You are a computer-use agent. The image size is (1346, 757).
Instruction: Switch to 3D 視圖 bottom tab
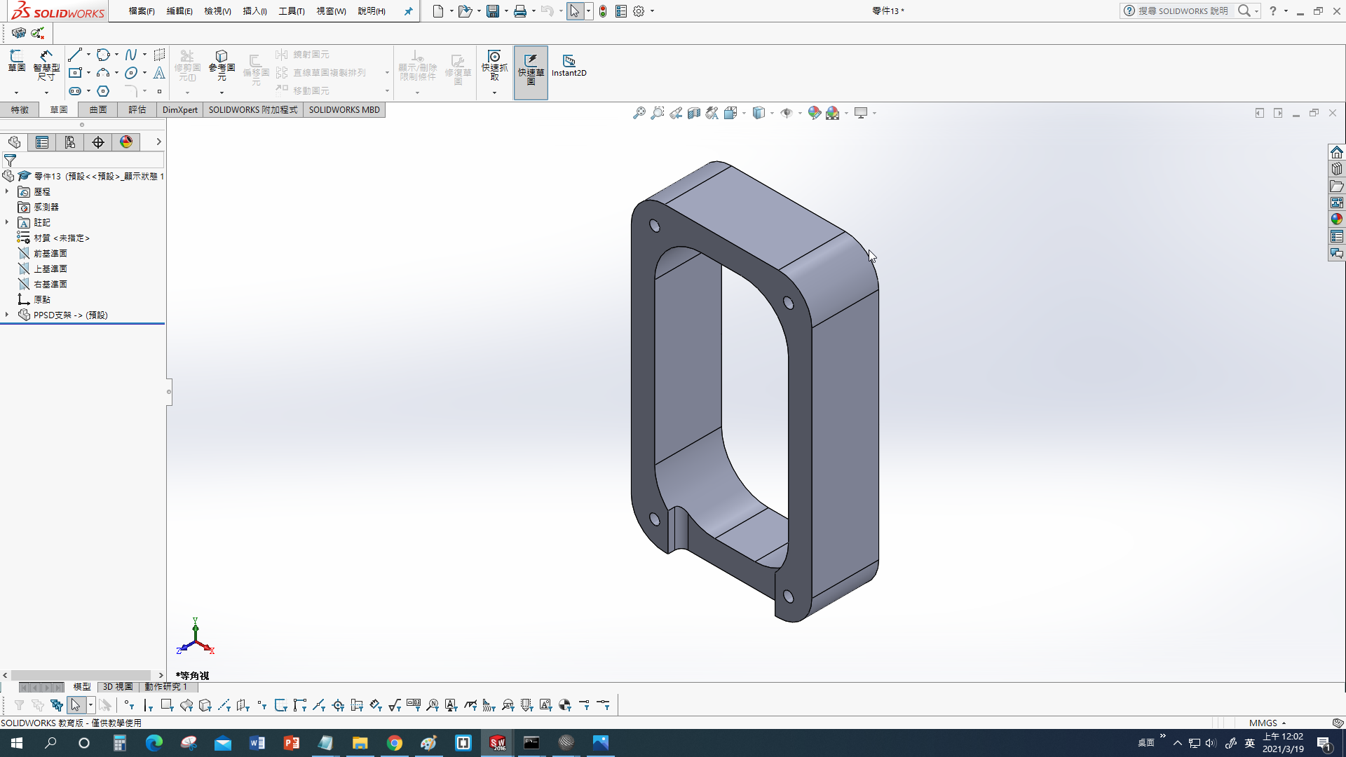(x=118, y=687)
